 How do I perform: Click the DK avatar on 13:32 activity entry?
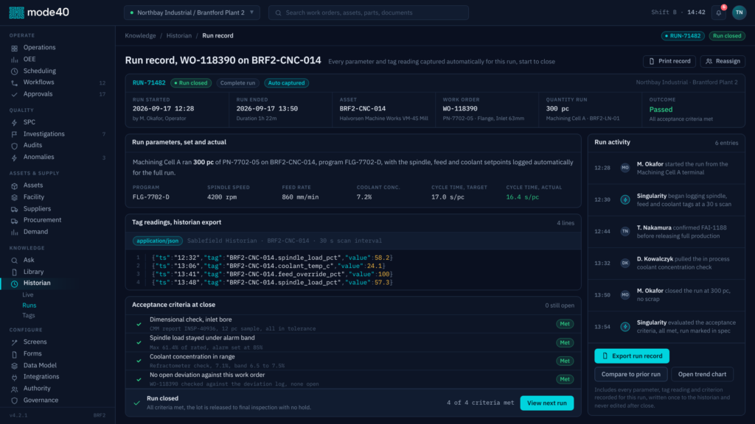[x=625, y=263]
